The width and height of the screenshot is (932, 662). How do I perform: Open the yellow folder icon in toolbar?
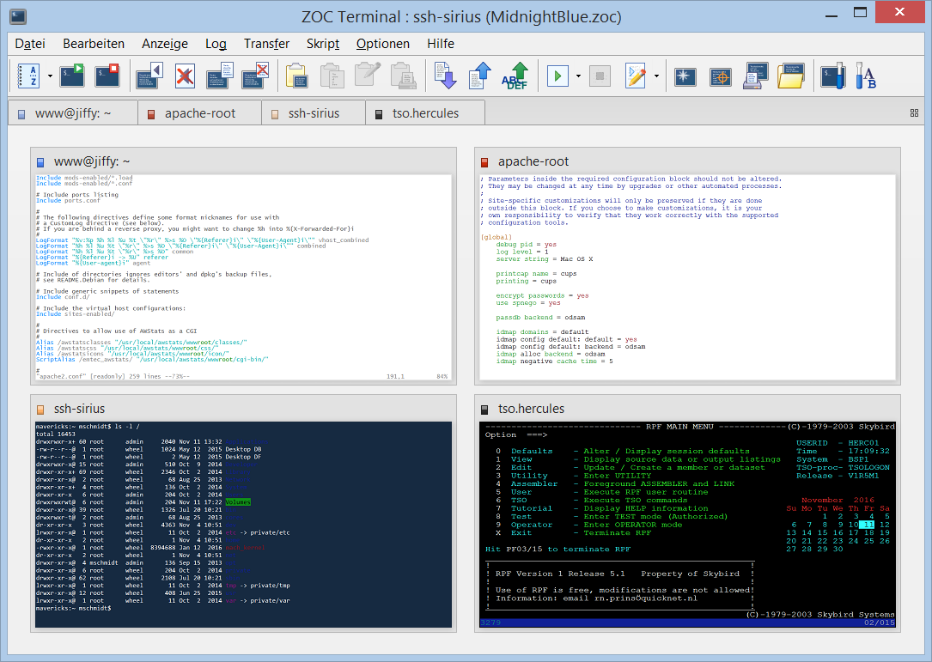(789, 76)
